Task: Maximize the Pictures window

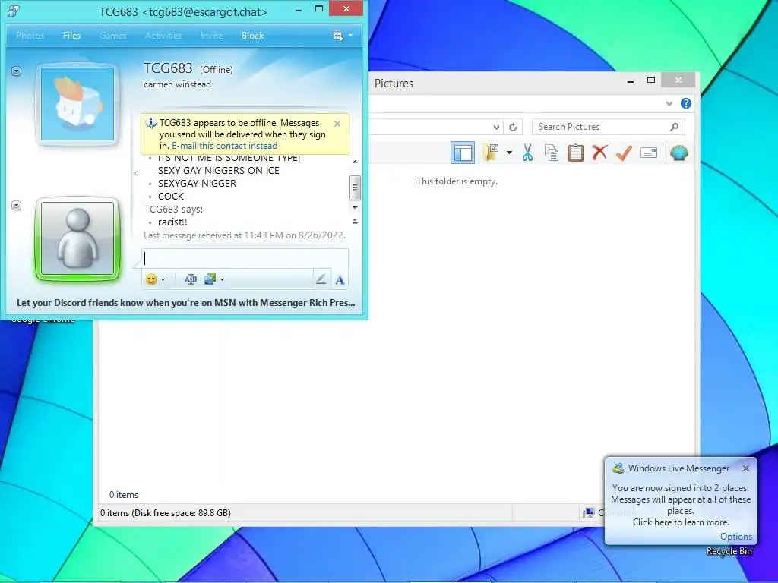Action: (x=651, y=80)
